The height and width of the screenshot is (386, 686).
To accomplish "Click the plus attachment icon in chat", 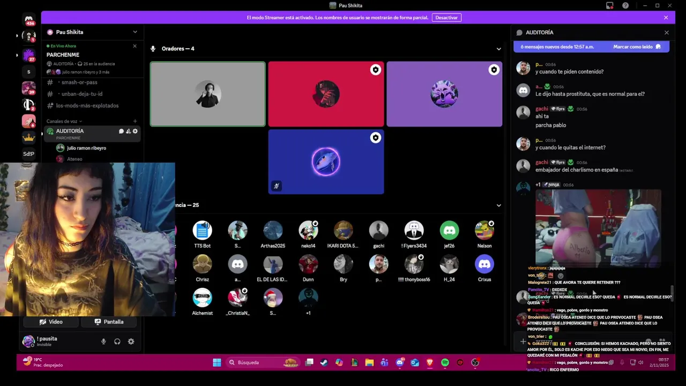I will (x=523, y=342).
